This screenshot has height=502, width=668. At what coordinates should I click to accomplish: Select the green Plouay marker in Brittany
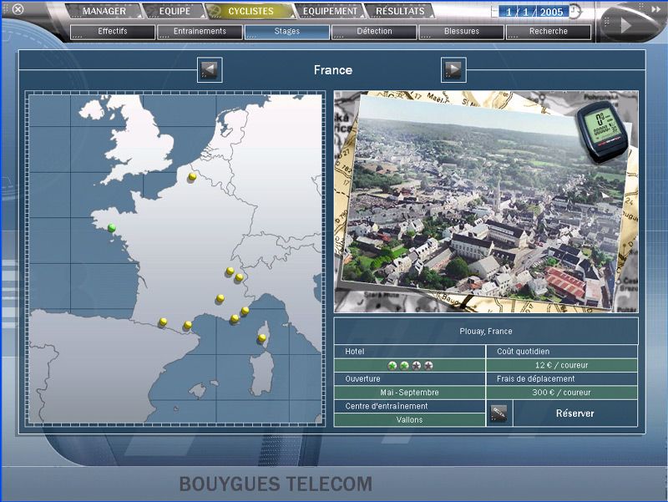point(112,228)
